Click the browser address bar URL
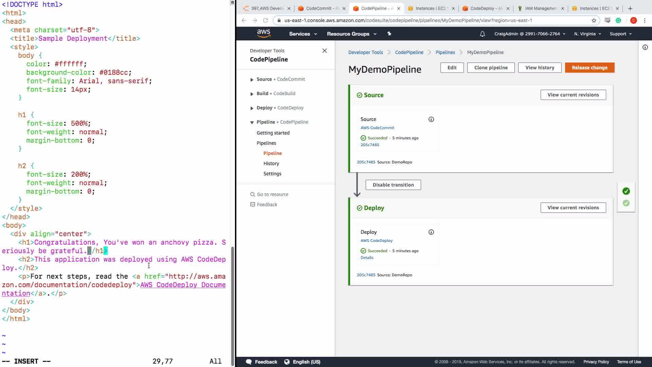The height and width of the screenshot is (367, 652). tap(407, 20)
